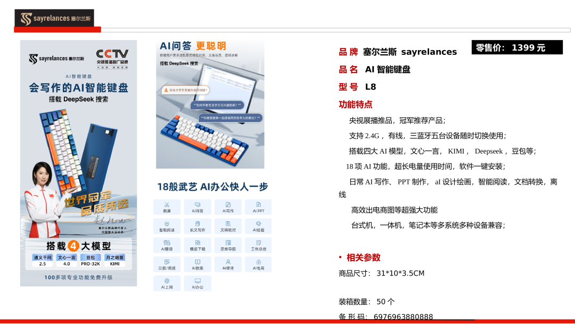Click the AI PPT document tile
This screenshot has width=575, height=324.
coord(258,207)
